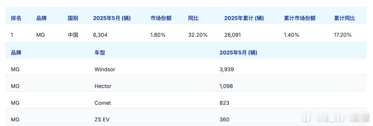This screenshot has height=126, width=373.
Task: Select the 累计市场份额 column header
Action: 300,18
